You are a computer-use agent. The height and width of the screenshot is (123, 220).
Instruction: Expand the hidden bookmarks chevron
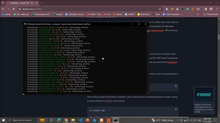(x=198, y=14)
